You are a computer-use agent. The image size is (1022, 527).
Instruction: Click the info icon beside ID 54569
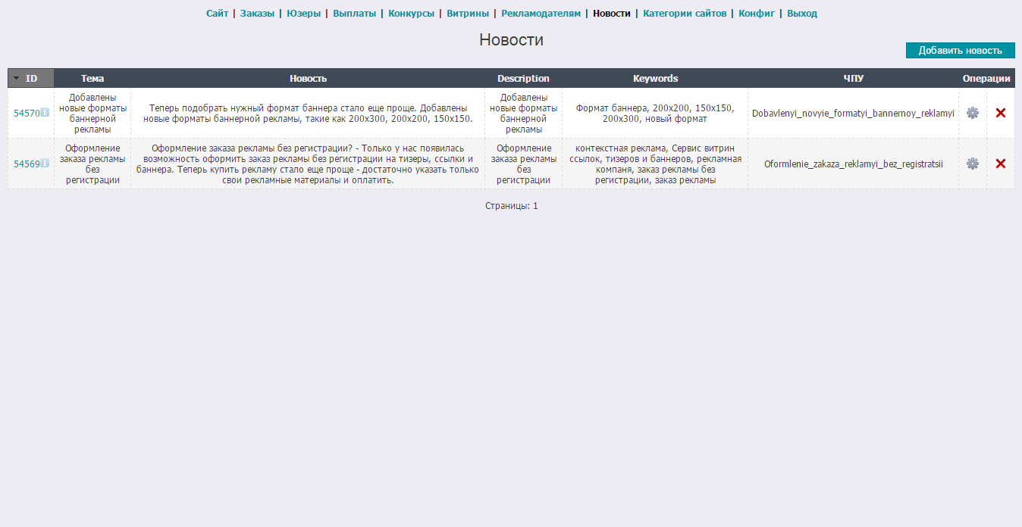coord(45,164)
